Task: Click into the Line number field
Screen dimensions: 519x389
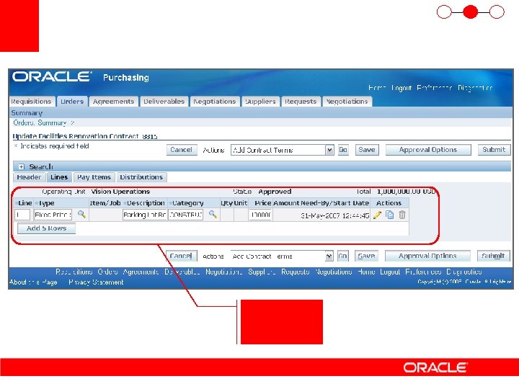Action: 22,215
